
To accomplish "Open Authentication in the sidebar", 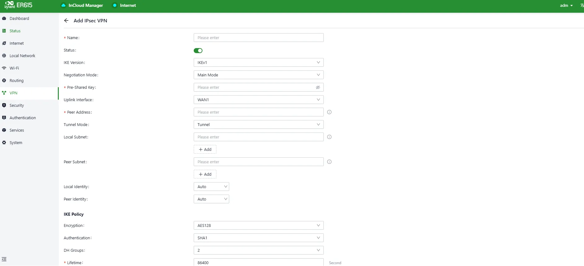I will [29, 118].
